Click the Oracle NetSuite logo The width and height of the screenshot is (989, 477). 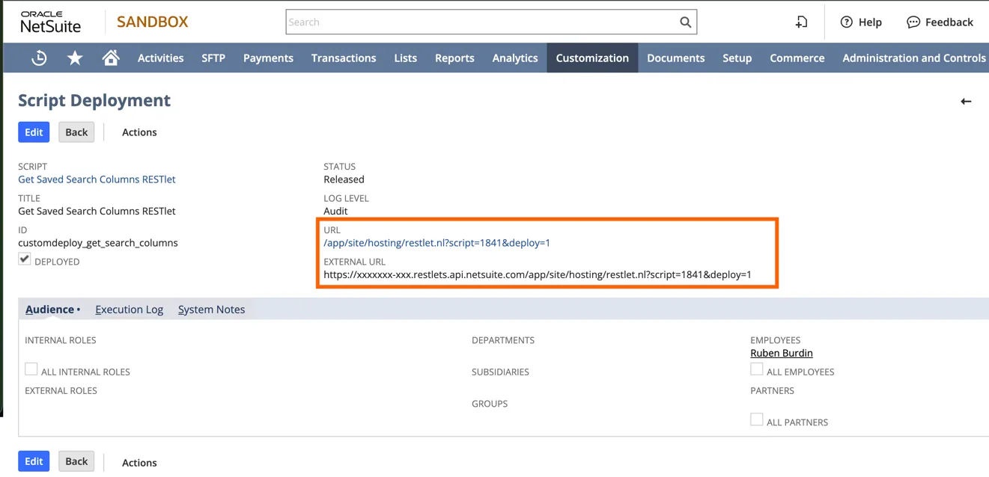click(51, 22)
